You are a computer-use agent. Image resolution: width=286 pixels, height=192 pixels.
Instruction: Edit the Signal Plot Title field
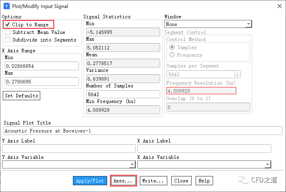point(143,131)
